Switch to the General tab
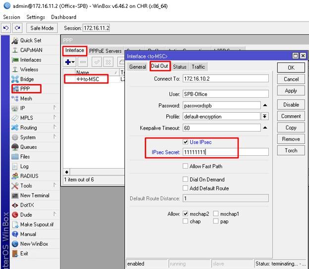Viewport: 309px width, 269px height. point(138,67)
